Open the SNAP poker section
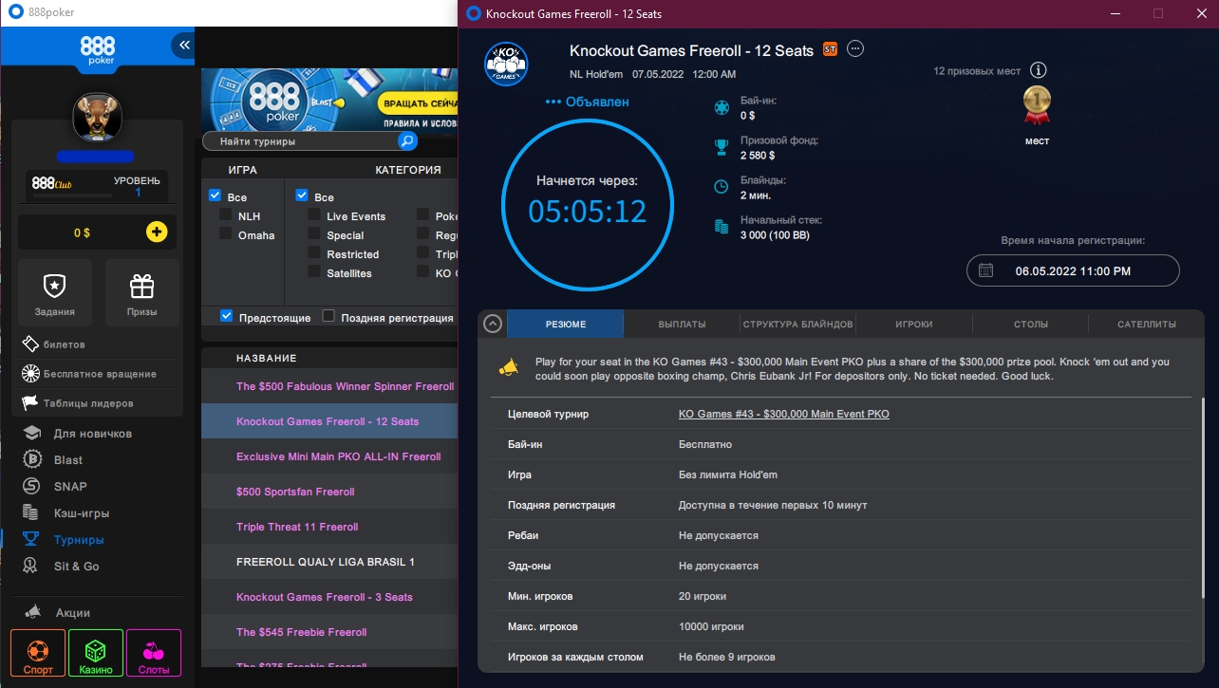 (x=55, y=487)
